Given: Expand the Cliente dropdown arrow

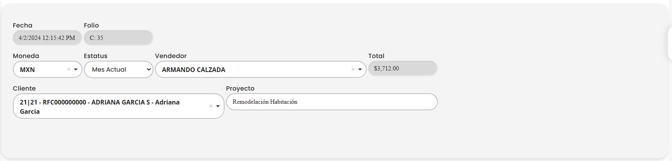Looking at the screenshot, I should [218, 106].
